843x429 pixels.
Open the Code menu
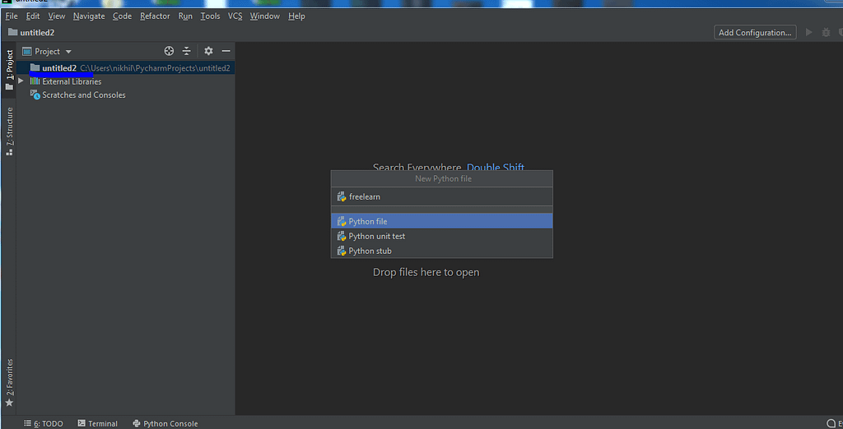pos(122,16)
